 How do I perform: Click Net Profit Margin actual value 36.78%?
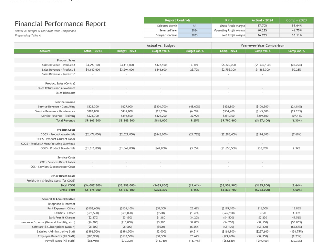tap(262, 35)
